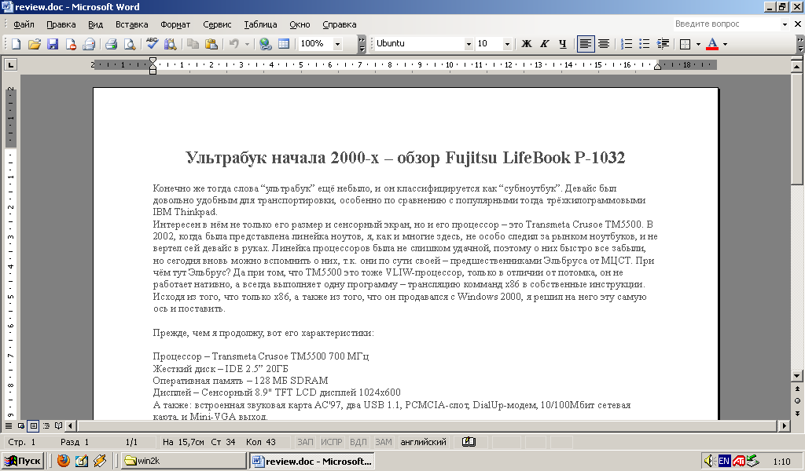Image resolution: width=805 pixels, height=471 pixels.
Task: Create a new blank document
Action: click(x=16, y=43)
